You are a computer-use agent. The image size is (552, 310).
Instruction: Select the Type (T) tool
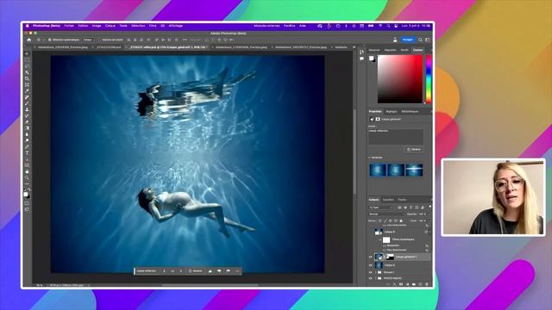point(27,153)
